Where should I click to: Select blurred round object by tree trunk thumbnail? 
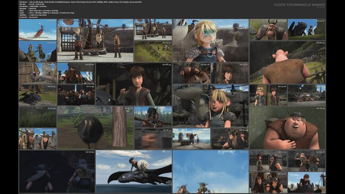coord(95,128)
